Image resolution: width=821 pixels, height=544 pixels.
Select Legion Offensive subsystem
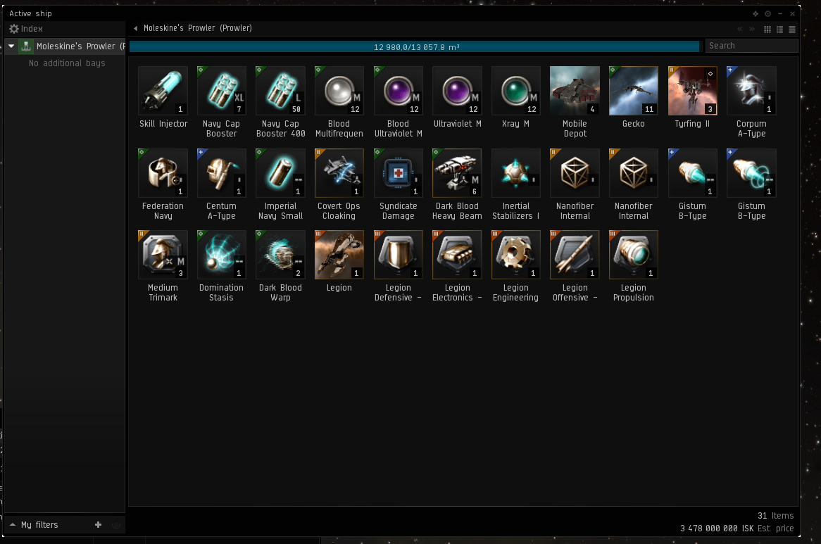[x=575, y=255]
